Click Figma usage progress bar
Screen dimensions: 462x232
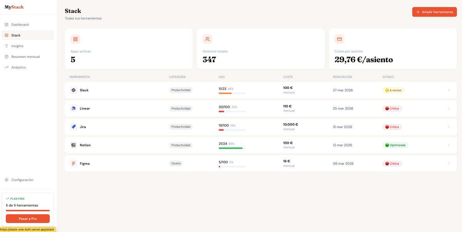pyautogui.click(x=232, y=166)
